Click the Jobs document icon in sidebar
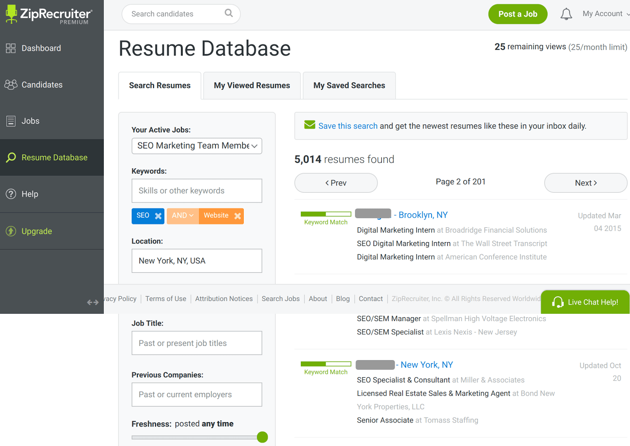The image size is (630, 446). coord(11,121)
